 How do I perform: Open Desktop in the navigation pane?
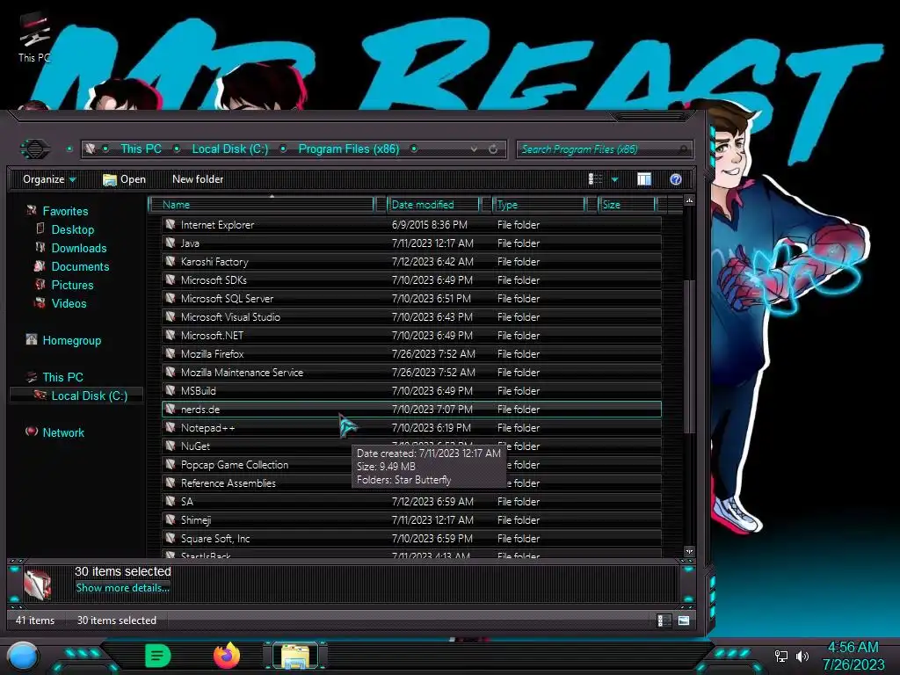[72, 229]
